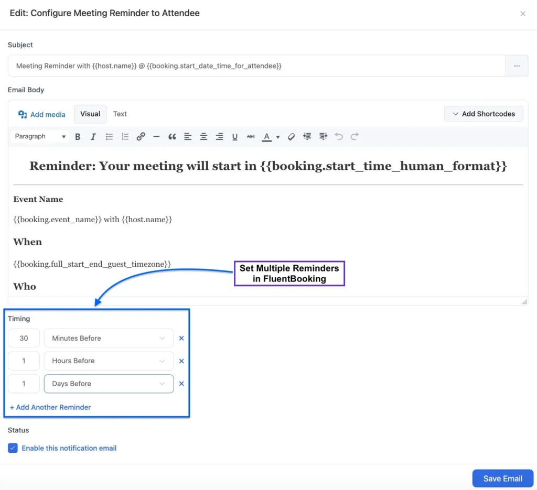
Task: Open the Days Before timing dropdown
Action: [109, 384]
